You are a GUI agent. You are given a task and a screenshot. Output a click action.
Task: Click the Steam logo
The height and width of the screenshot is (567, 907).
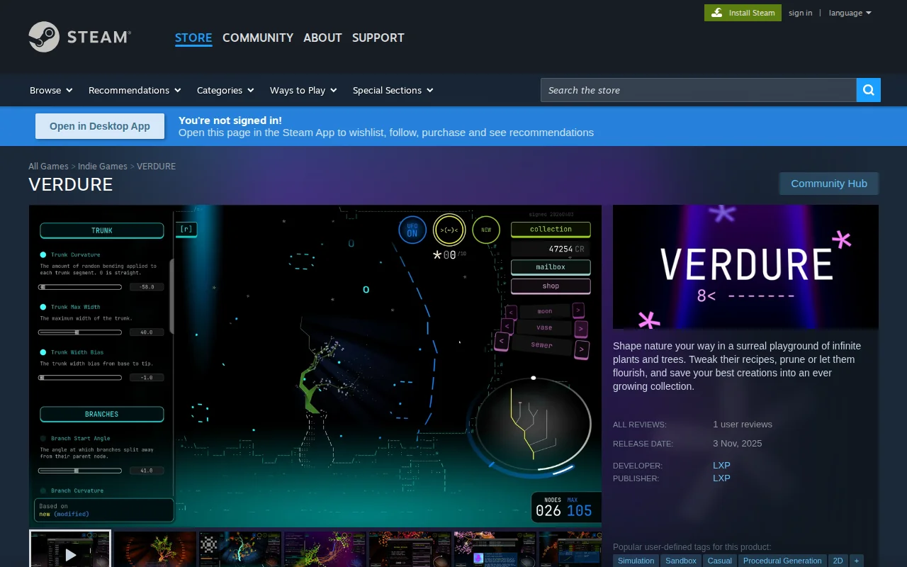[79, 37]
